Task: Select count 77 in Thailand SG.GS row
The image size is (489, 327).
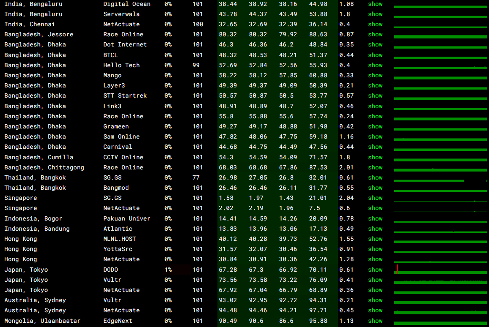Action: [x=196, y=177]
